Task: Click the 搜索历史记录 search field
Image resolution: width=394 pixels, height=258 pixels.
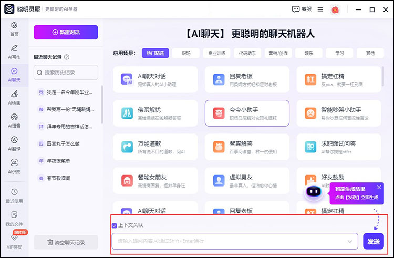Action: [x=66, y=72]
